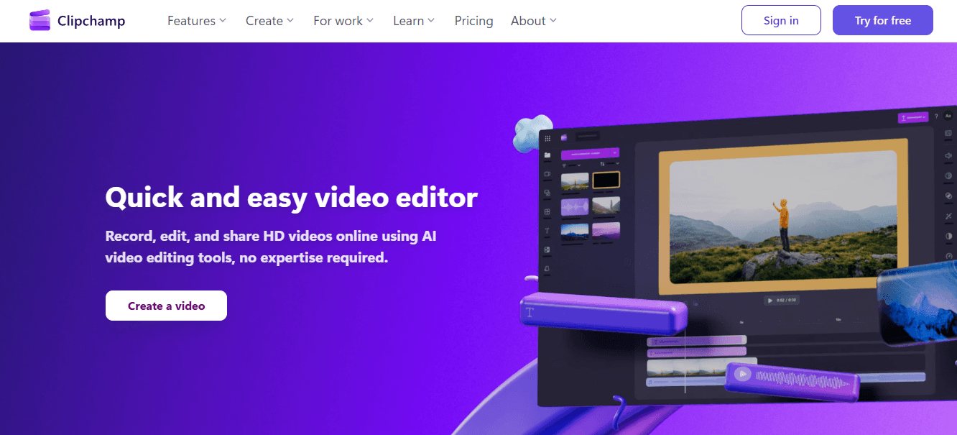Click the help question mark icon near export
This screenshot has height=435, width=957.
pyautogui.click(x=936, y=116)
